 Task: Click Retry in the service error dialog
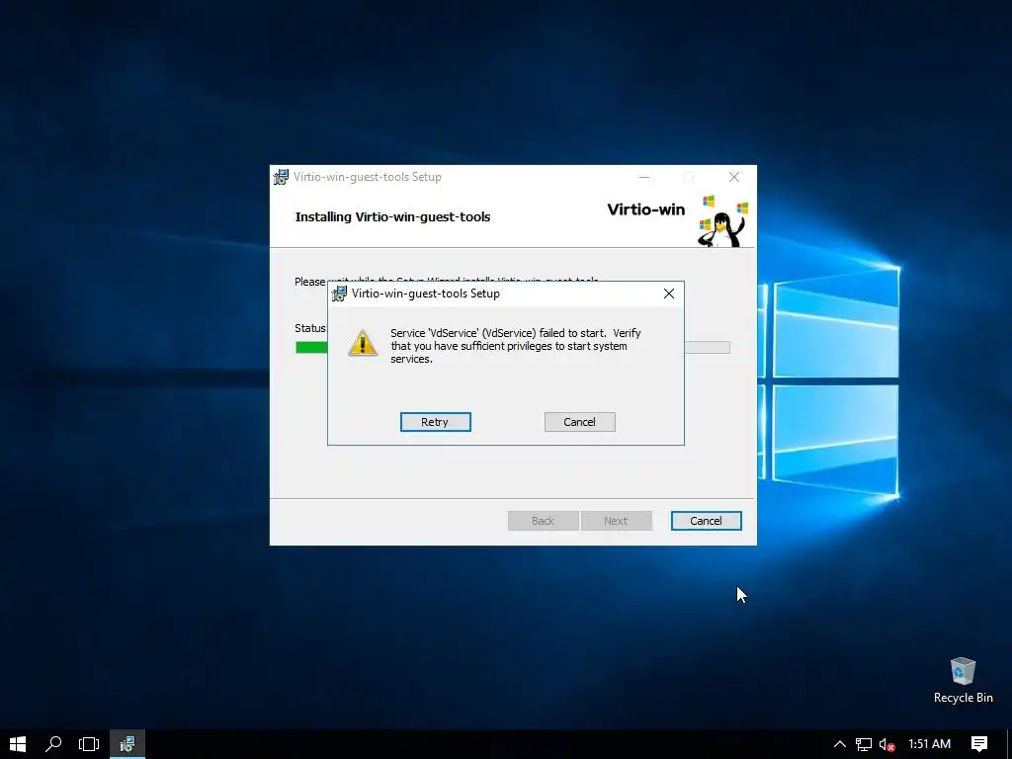point(435,421)
